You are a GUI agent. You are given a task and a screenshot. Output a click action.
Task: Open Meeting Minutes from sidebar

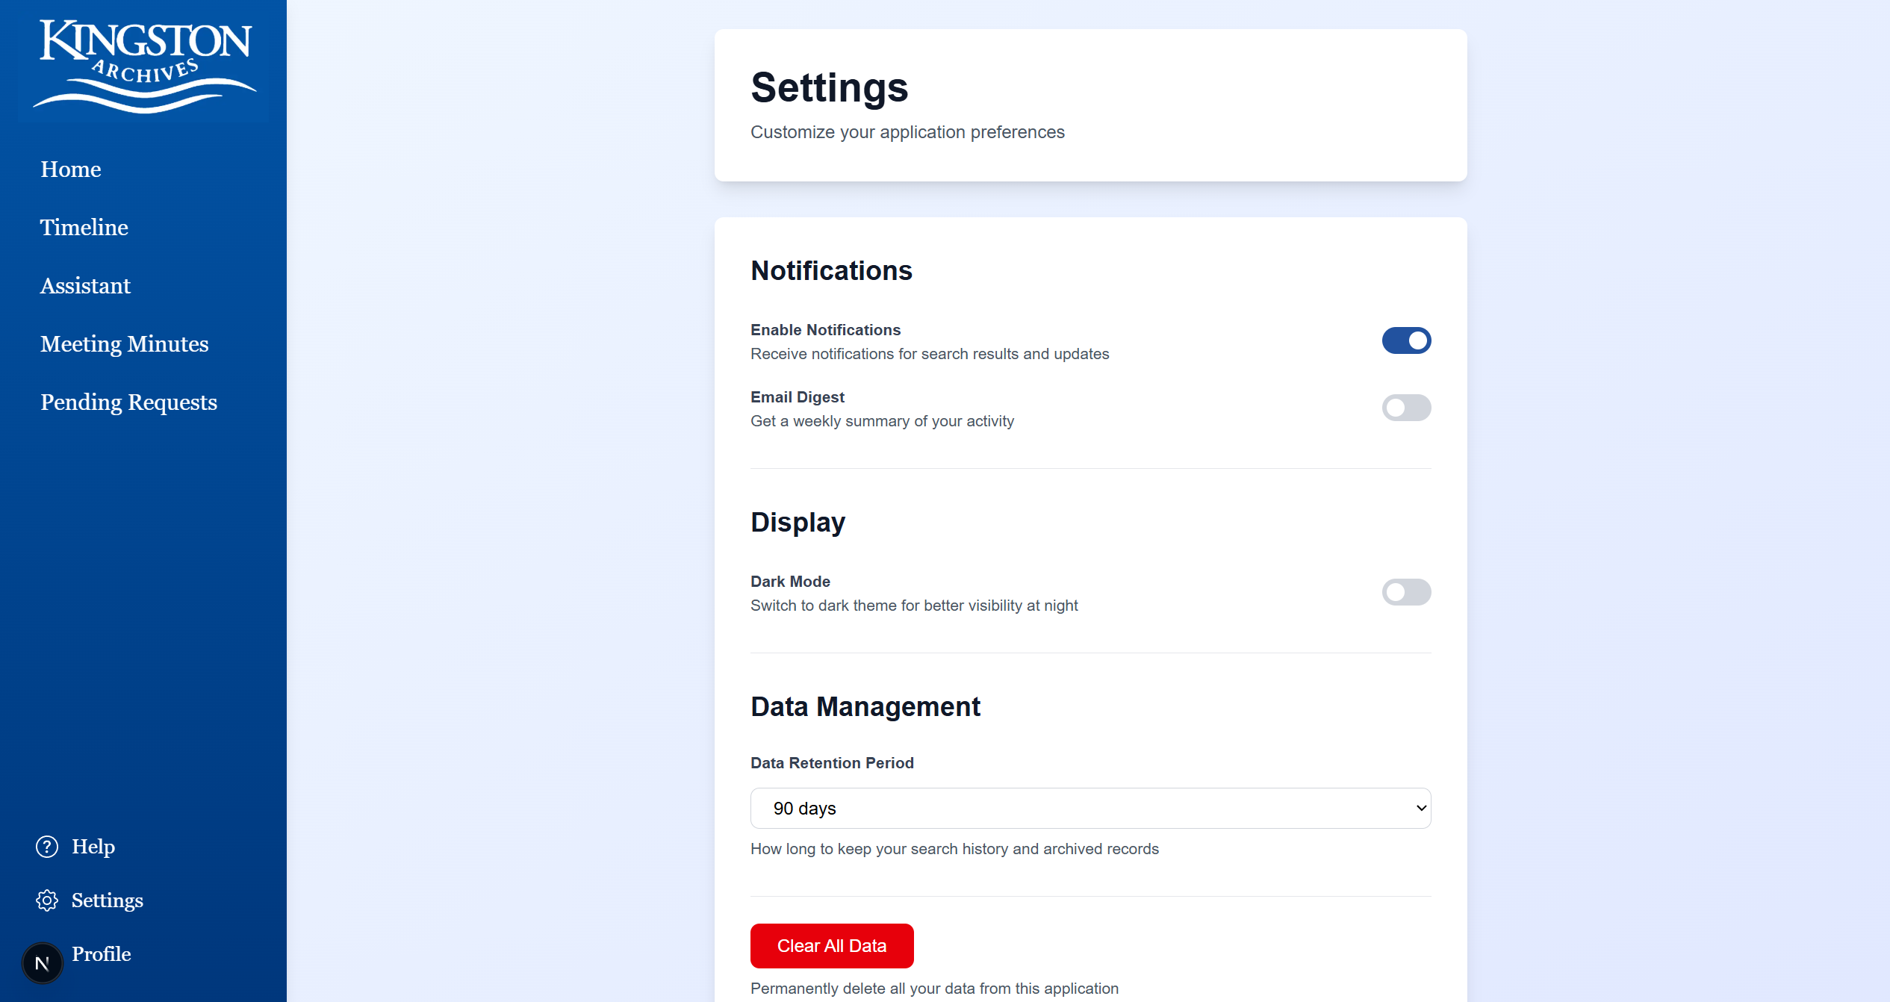(x=125, y=344)
